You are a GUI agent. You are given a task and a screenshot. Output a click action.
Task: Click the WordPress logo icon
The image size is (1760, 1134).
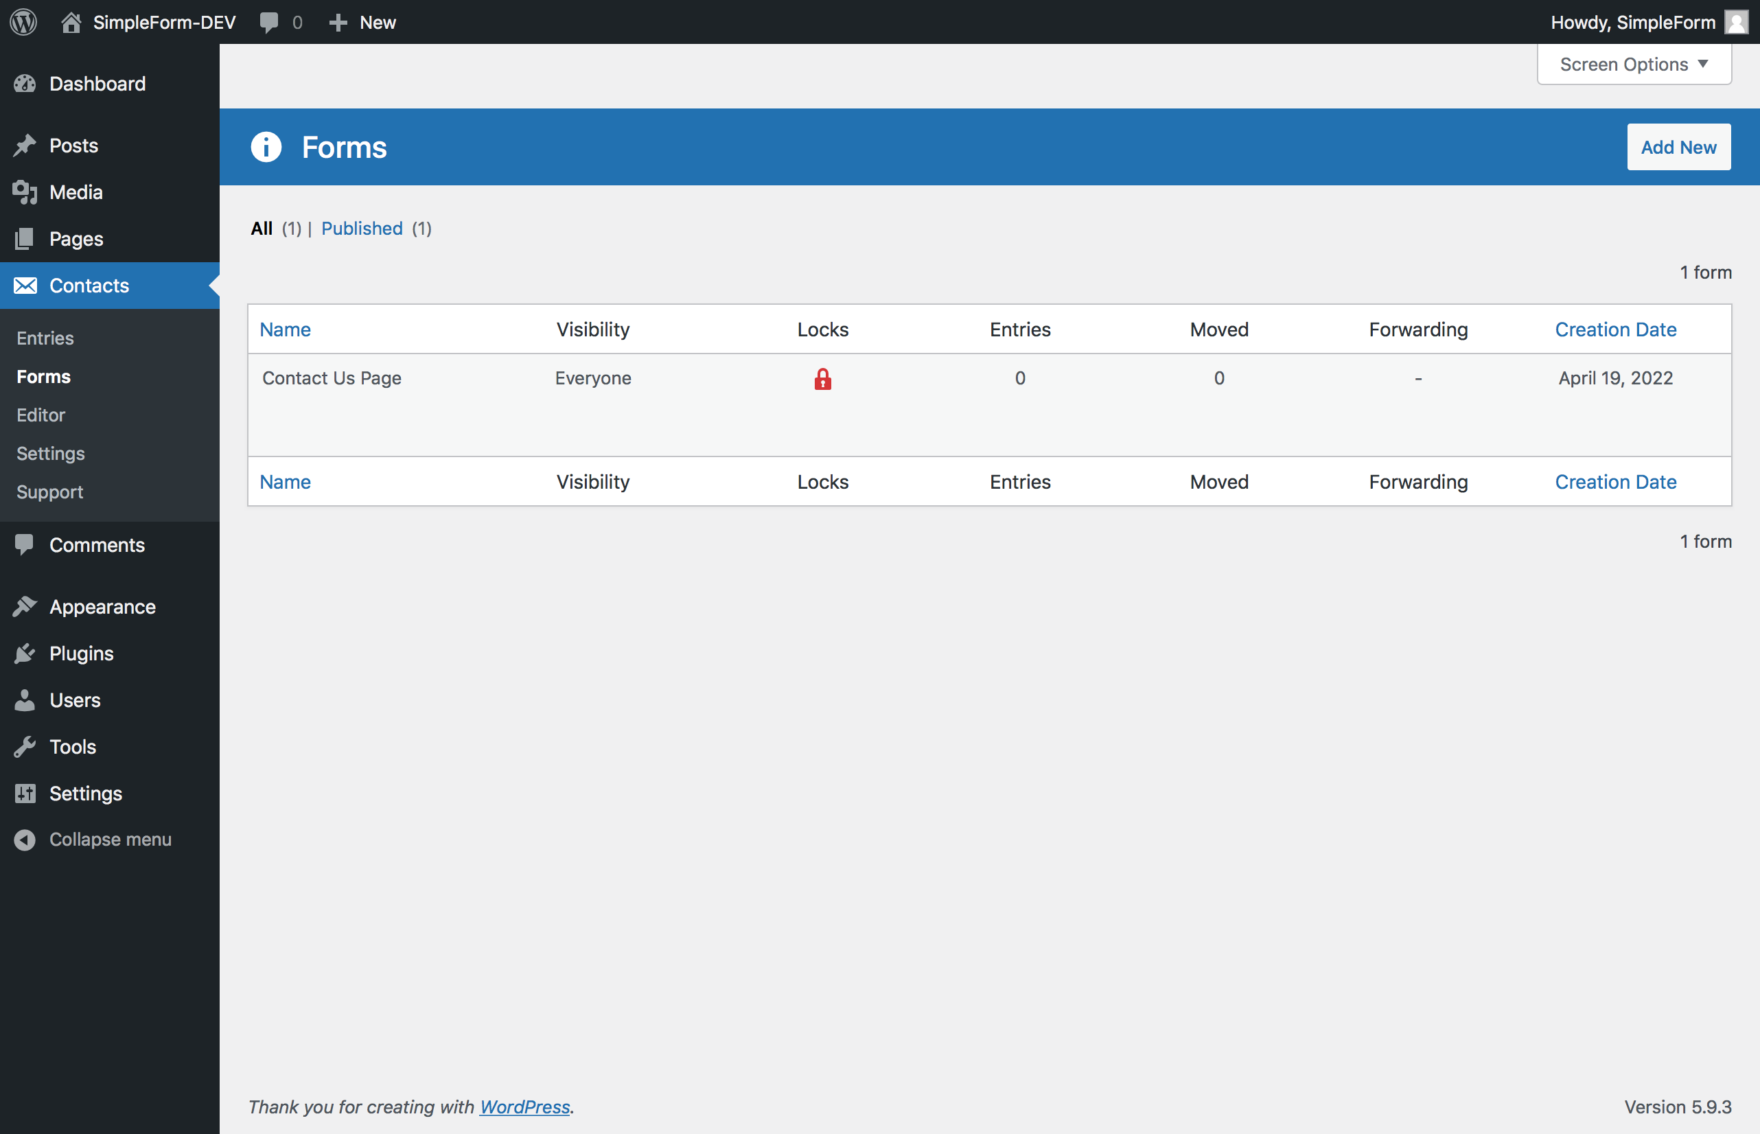tap(23, 22)
